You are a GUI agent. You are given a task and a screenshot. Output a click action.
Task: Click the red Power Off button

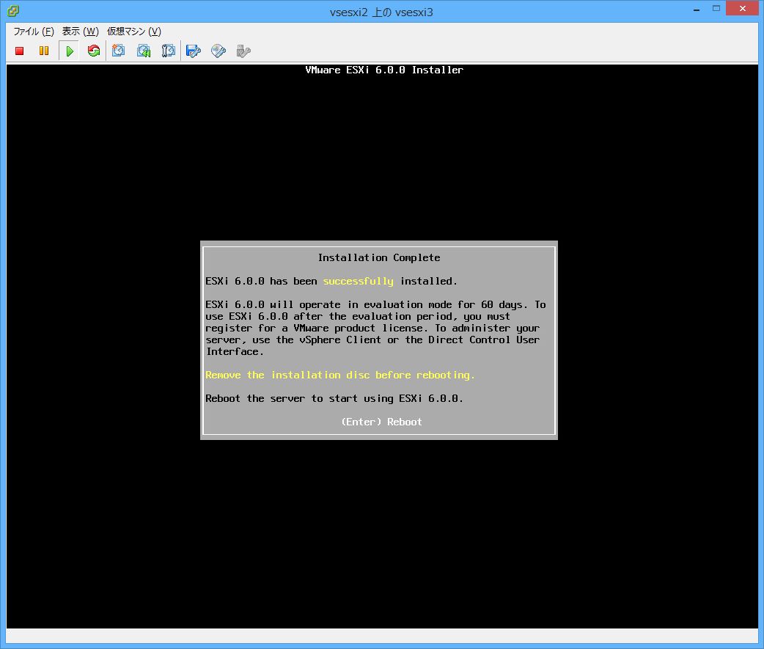tap(20, 51)
